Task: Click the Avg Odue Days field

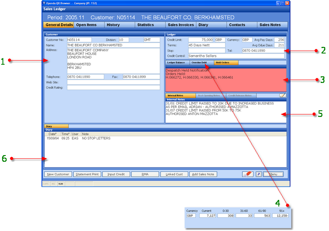Action: [x=279, y=45]
